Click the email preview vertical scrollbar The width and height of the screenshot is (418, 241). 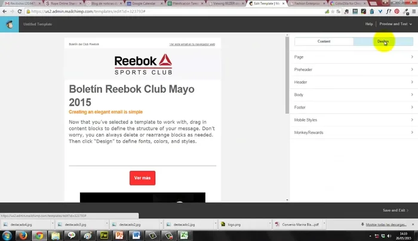click(x=287, y=75)
